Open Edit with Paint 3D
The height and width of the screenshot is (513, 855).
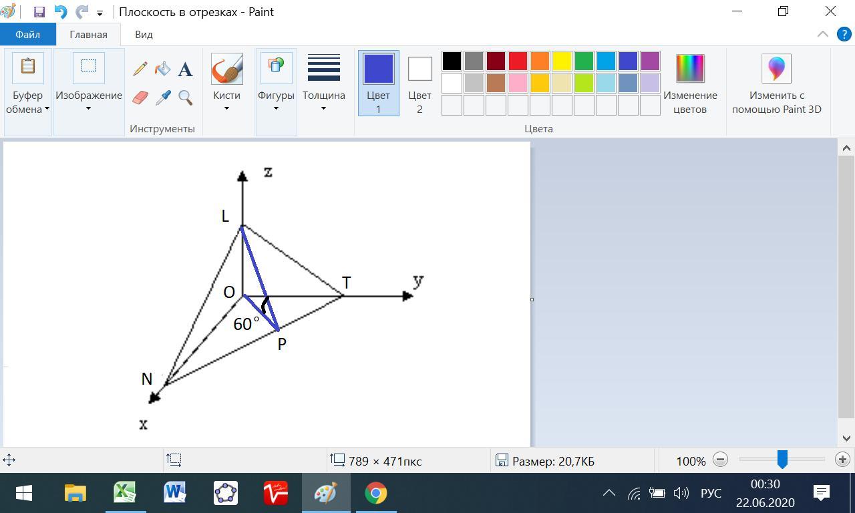[x=776, y=83]
